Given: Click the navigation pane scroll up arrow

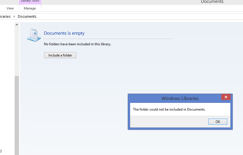Looking at the screenshot, I should [17, 25].
